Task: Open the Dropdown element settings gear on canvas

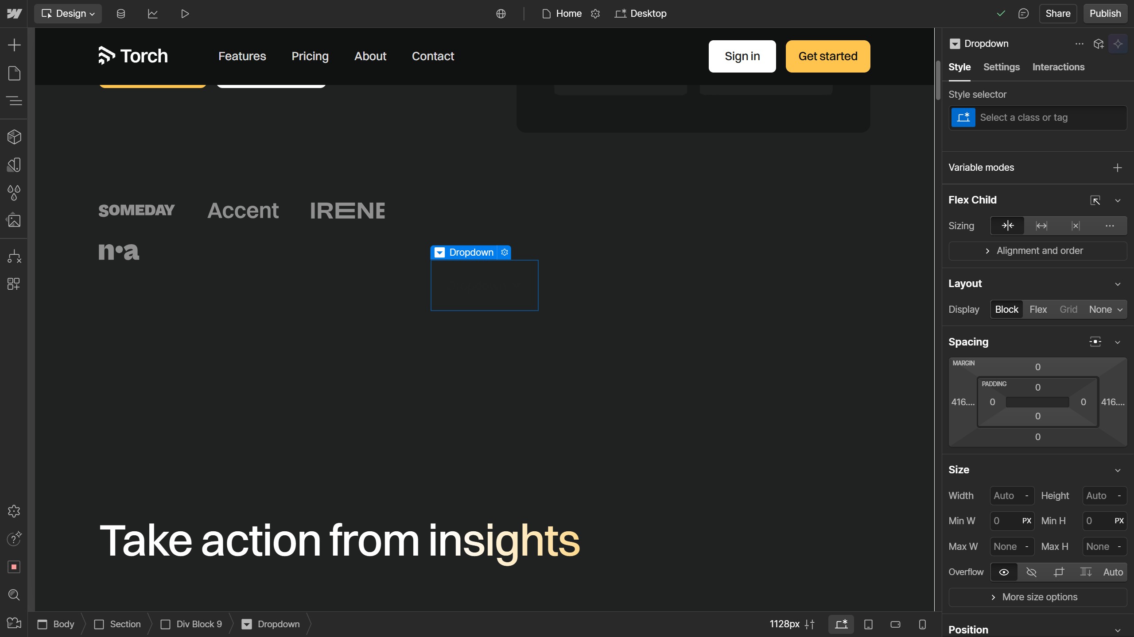Action: [x=505, y=252]
